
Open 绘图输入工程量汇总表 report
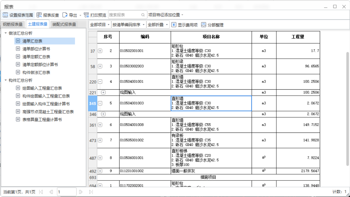coord(42,88)
